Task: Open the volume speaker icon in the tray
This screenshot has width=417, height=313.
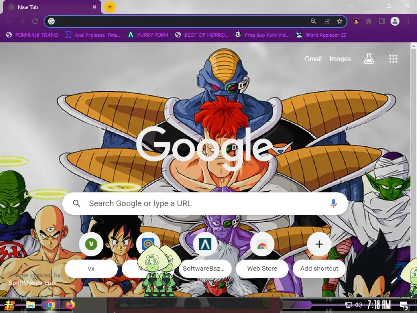Action: coord(358,305)
